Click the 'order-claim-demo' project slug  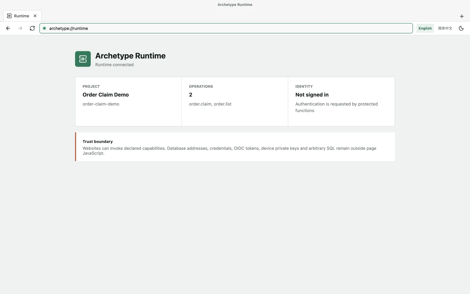[x=101, y=104]
